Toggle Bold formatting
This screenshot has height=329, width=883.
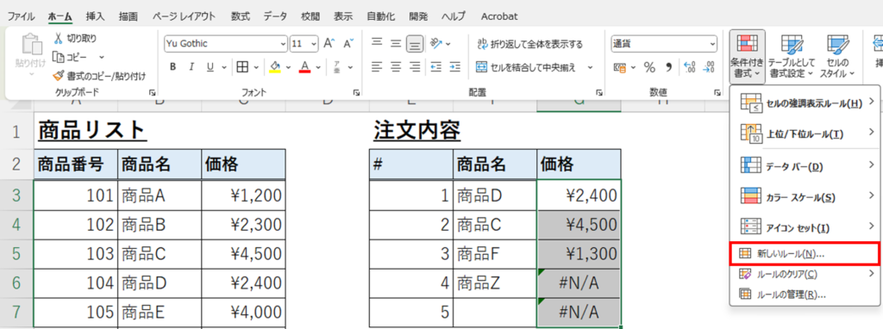(x=172, y=67)
